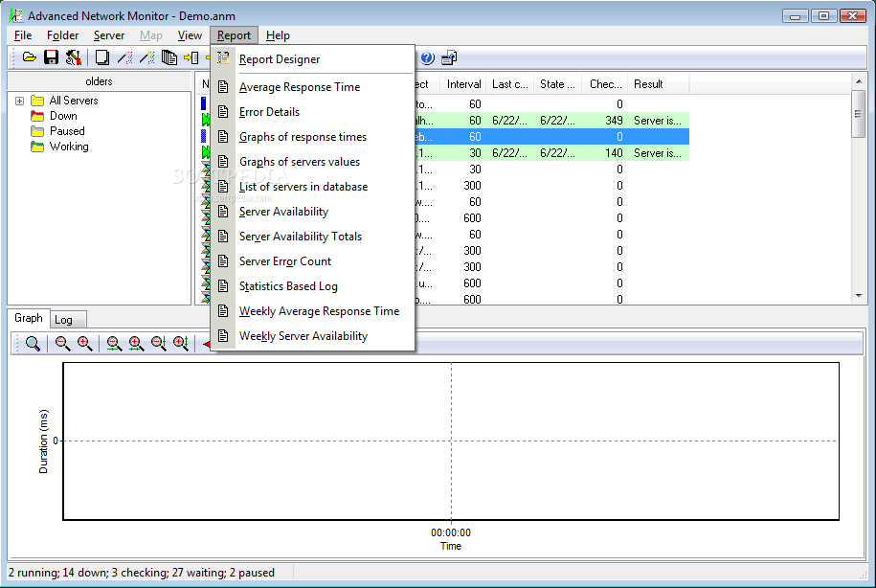This screenshot has height=588, width=876.
Task: Click the horizontal zoom out icon
Action: click(114, 343)
